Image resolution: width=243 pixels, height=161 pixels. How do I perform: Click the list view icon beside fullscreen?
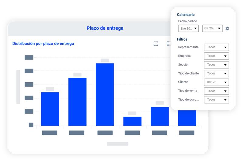(x=169, y=44)
